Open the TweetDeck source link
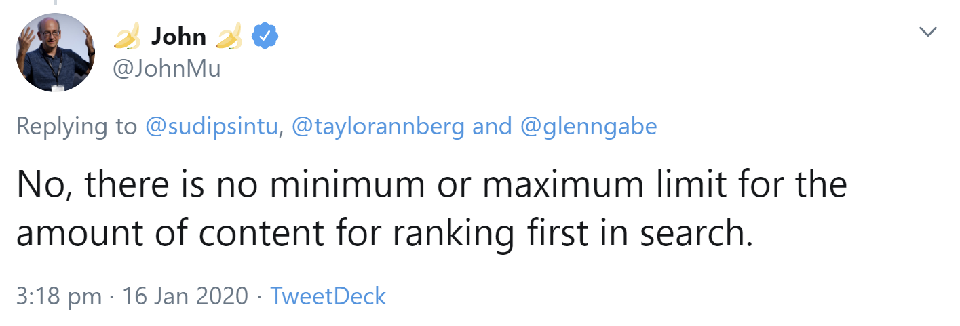960x326 pixels. point(328,296)
